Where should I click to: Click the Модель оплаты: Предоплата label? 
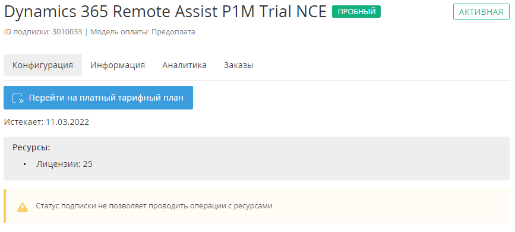click(x=143, y=32)
